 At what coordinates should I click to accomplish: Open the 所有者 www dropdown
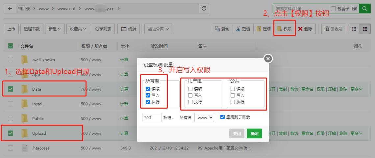pyautogui.click(x=204, y=117)
